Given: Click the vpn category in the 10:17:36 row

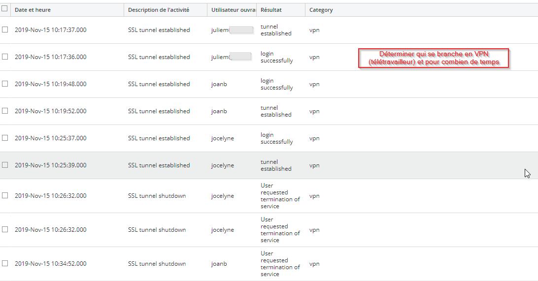Looking at the screenshot, I should click(314, 57).
